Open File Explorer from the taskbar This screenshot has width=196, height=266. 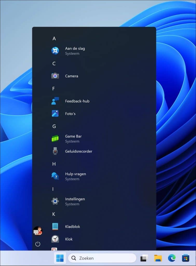[158, 258]
